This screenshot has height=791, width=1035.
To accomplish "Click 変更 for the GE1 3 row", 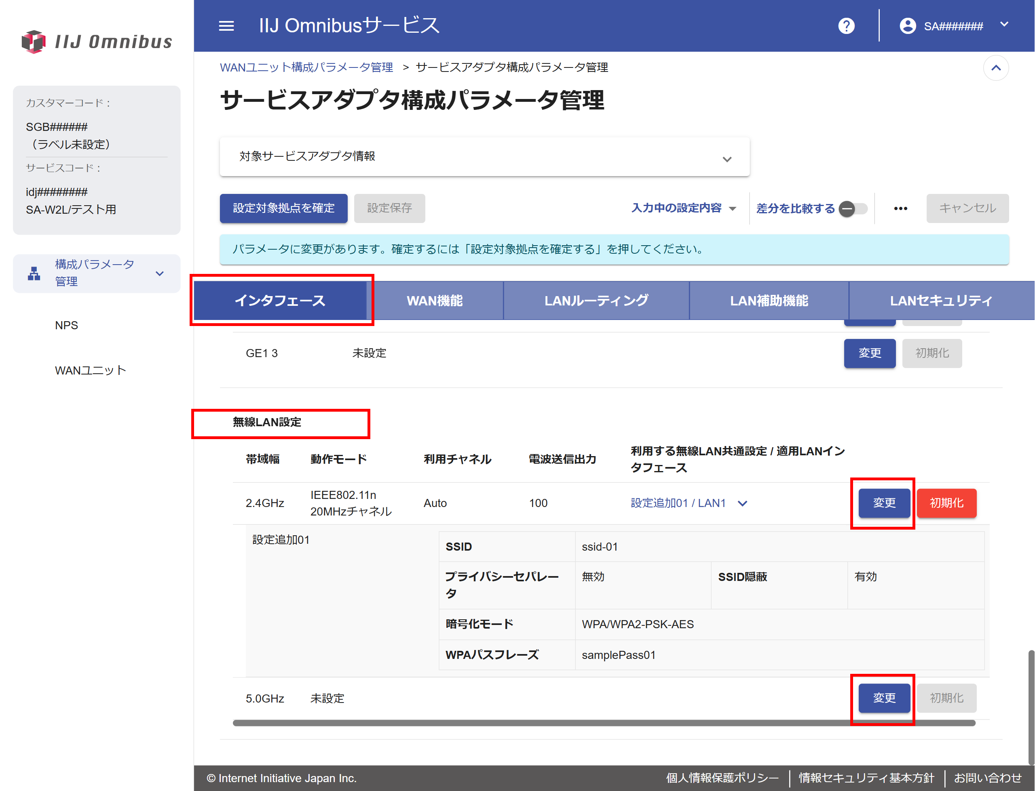I will point(869,353).
